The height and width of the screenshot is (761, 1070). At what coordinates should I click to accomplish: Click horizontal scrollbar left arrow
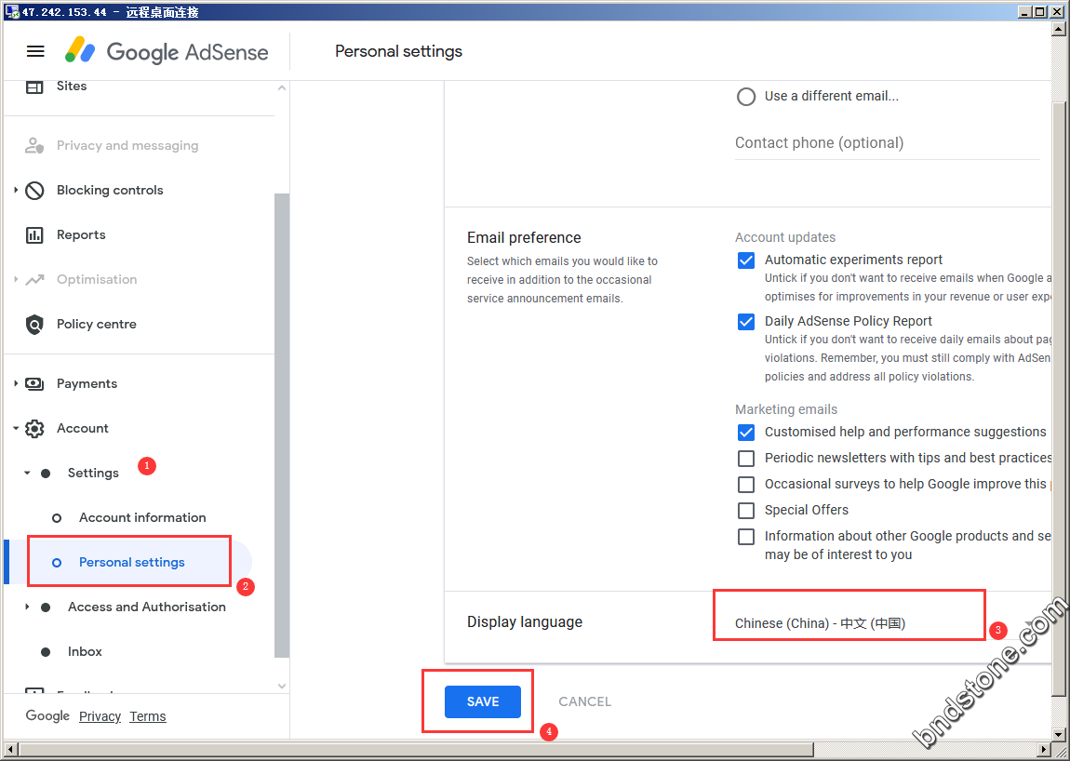(x=10, y=750)
